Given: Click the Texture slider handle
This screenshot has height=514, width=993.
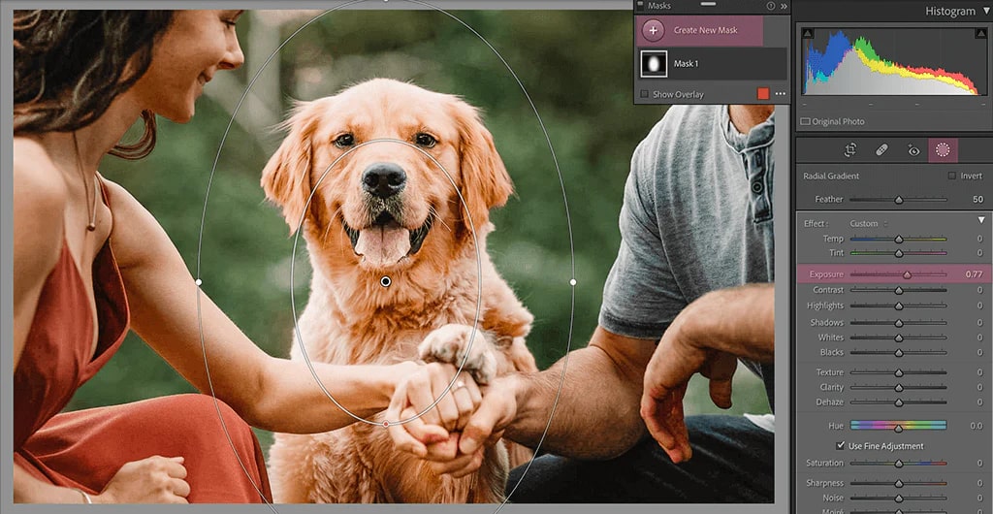Looking at the screenshot, I should 899,372.
